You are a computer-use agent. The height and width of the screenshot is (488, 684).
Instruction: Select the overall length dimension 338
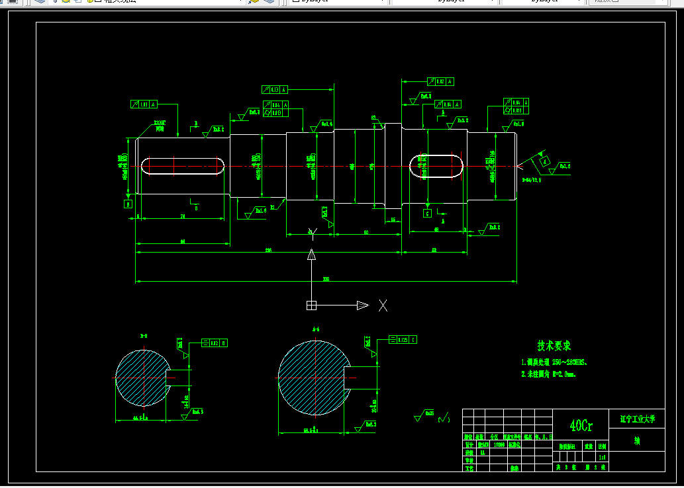(326, 279)
